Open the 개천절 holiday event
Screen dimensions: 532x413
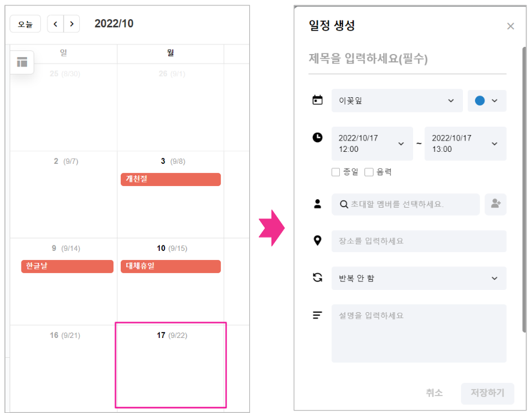171,179
